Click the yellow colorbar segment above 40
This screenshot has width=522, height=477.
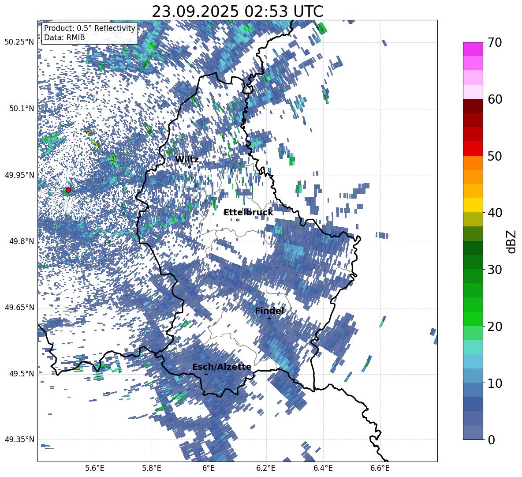[473, 205]
